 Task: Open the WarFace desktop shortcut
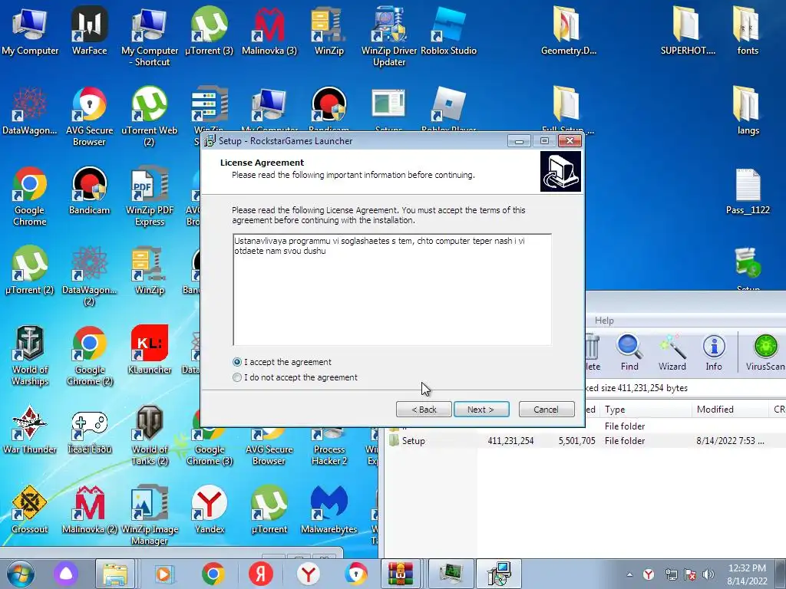coord(89,31)
